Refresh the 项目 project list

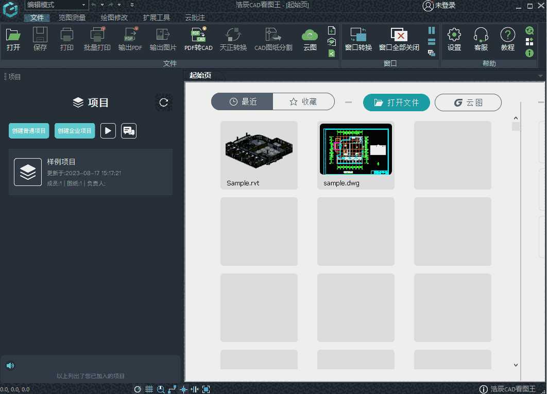(x=164, y=102)
